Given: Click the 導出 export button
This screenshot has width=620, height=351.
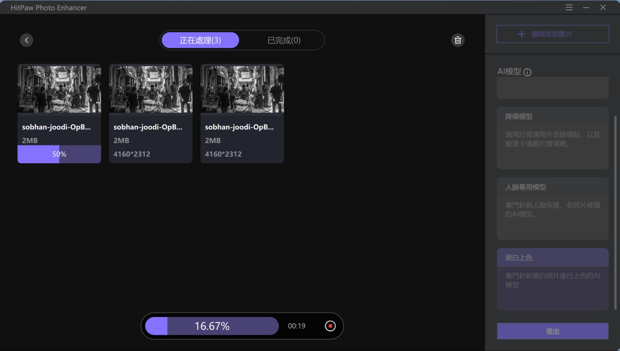Looking at the screenshot, I should coord(552,331).
